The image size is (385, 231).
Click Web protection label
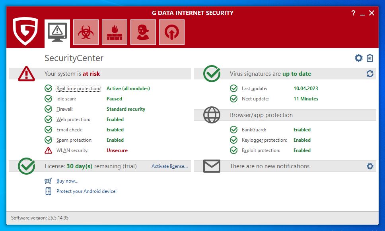click(x=73, y=119)
